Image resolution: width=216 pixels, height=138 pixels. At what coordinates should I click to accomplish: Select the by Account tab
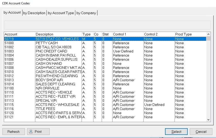pyautogui.click(x=12, y=13)
